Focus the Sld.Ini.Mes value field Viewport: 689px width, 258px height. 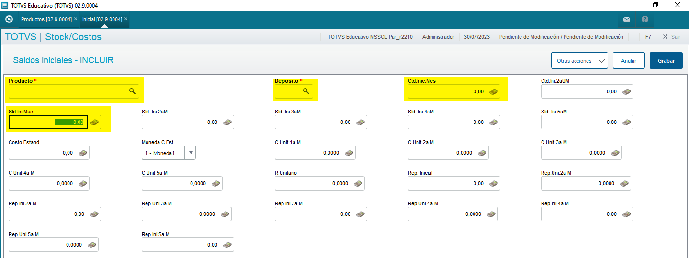[x=48, y=122]
